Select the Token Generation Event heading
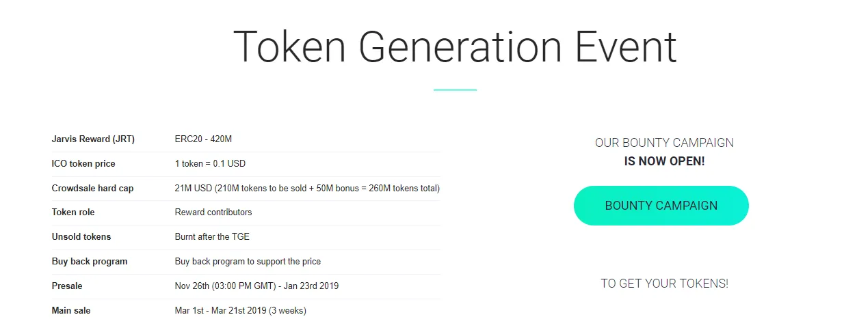Viewport: 857px width, 330px height. pyautogui.click(x=455, y=46)
